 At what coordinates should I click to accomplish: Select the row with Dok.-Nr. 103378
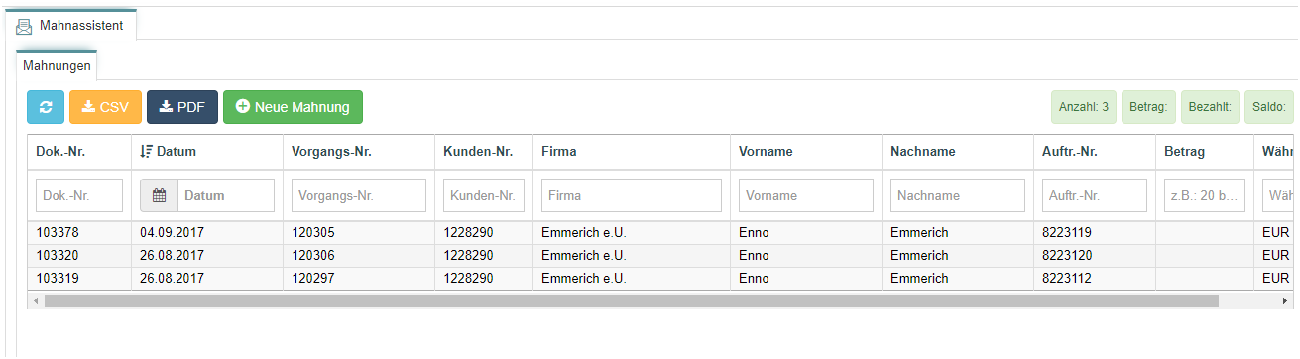[660, 233]
